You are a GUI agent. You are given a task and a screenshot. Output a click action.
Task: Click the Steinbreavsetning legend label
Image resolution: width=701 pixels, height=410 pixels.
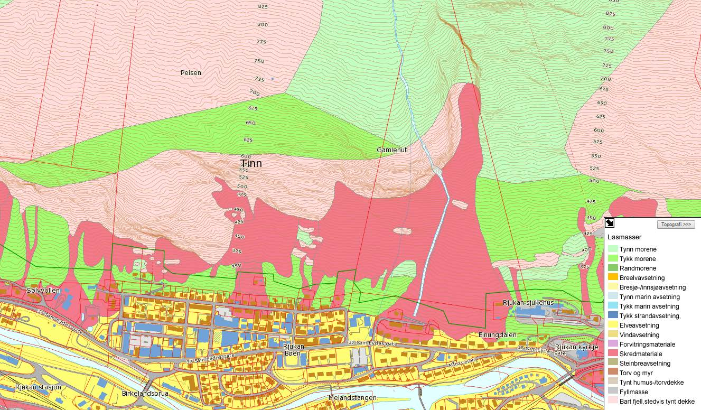(x=645, y=364)
